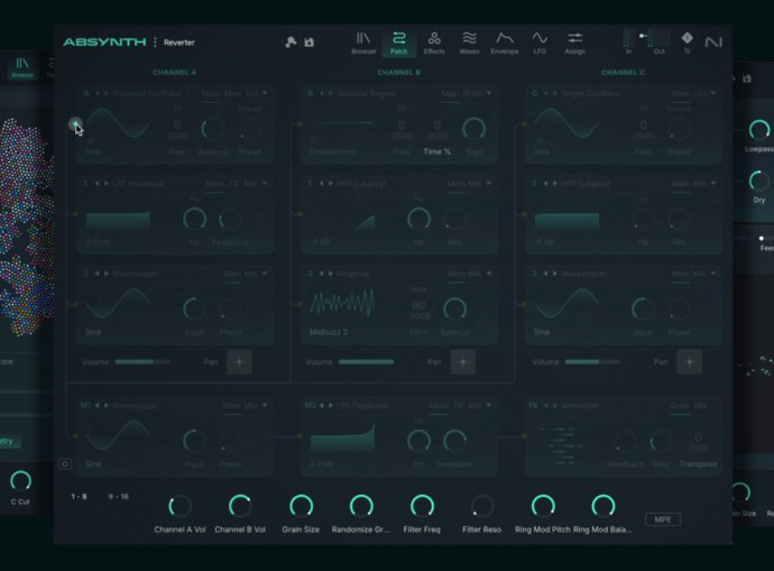Click the Reverter preset name
This screenshot has height=571, width=774.
pyautogui.click(x=179, y=42)
